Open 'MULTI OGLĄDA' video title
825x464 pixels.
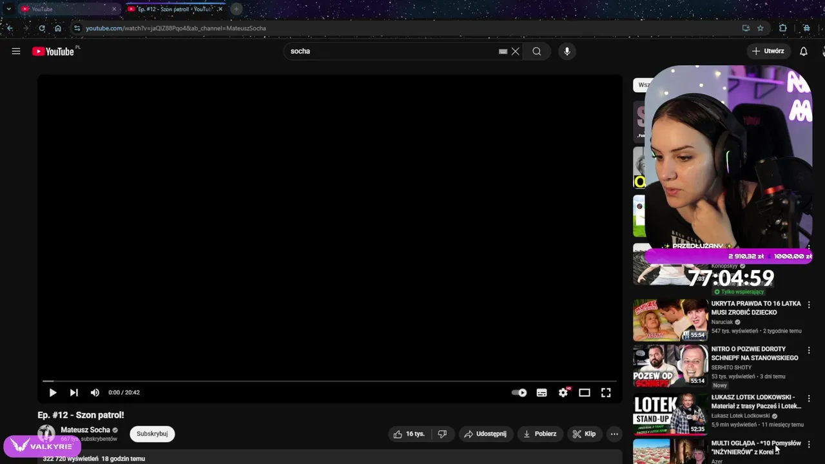[756, 447]
